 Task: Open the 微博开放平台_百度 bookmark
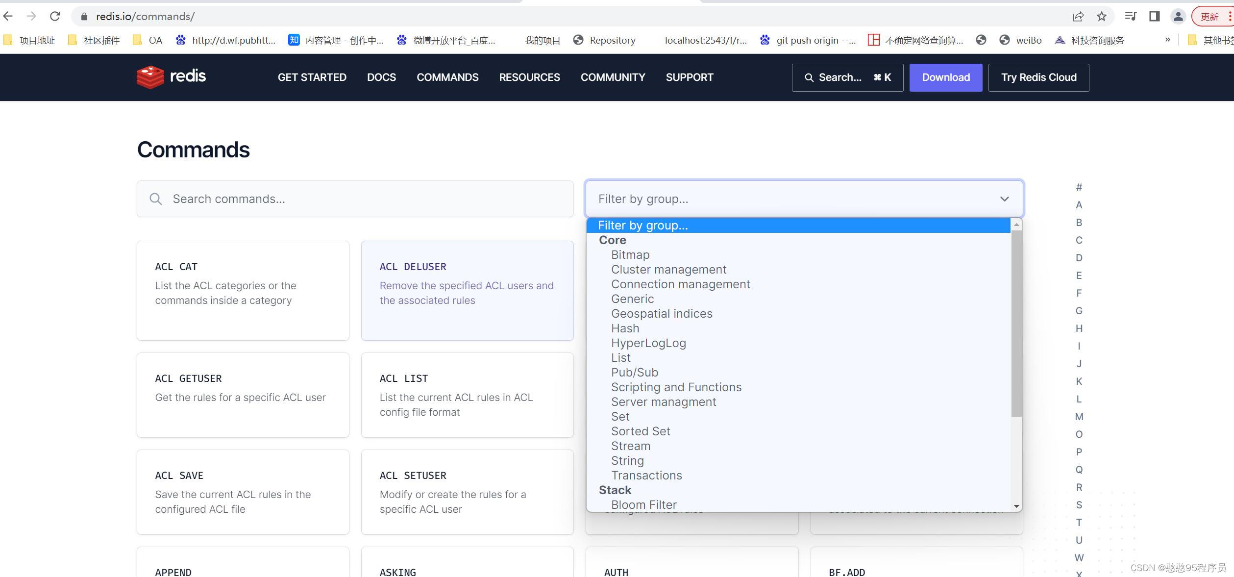[x=446, y=40]
